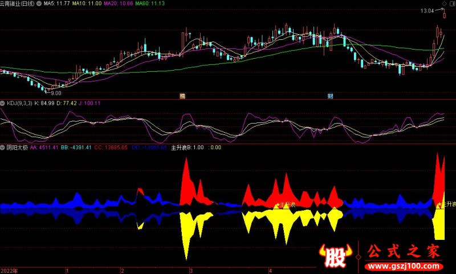456x274 pixels.
Task: Jump to month 4 on the time axis
Action: 270,271
